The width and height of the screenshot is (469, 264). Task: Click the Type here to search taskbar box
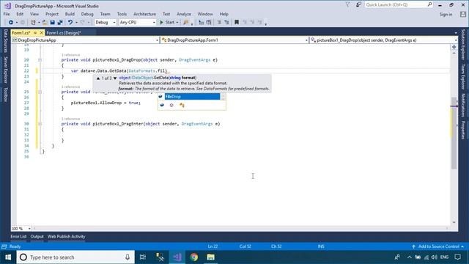click(75, 257)
